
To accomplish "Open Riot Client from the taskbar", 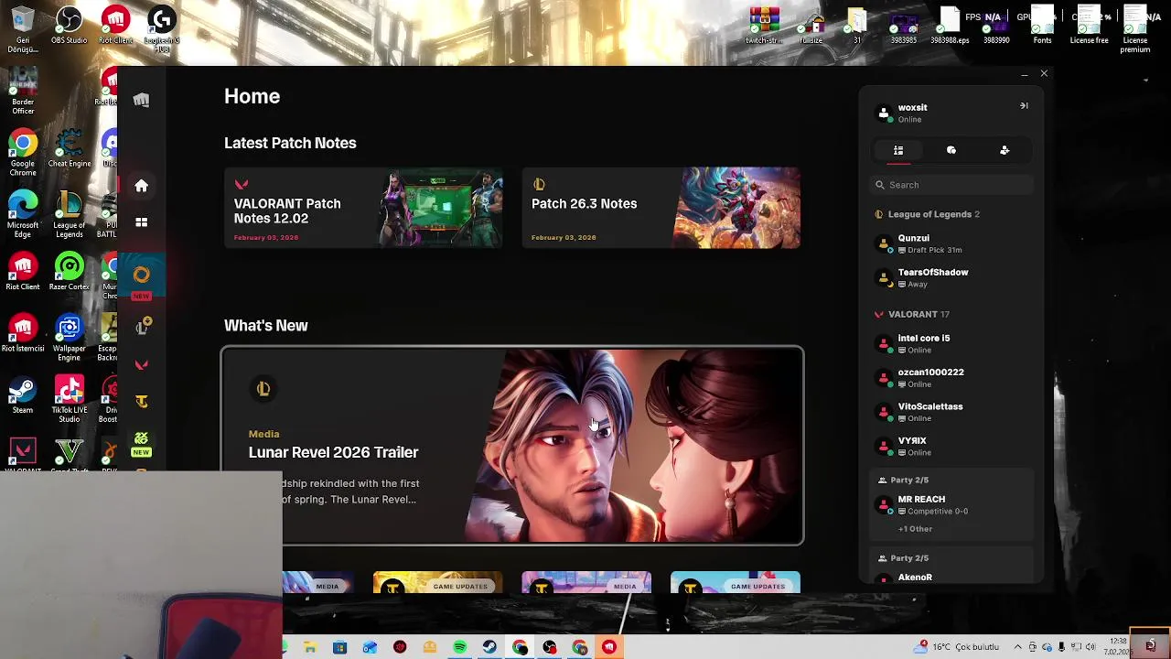I will tap(609, 647).
